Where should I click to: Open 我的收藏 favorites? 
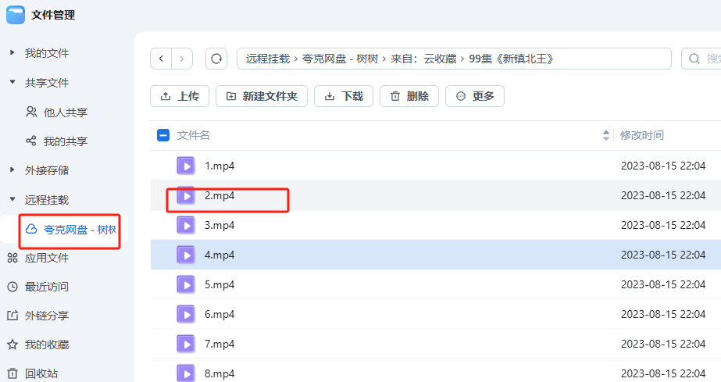click(46, 345)
